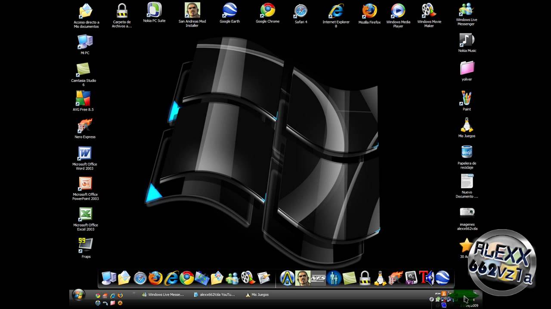Select the Carpeta de Archivos padlock icon

122,15
